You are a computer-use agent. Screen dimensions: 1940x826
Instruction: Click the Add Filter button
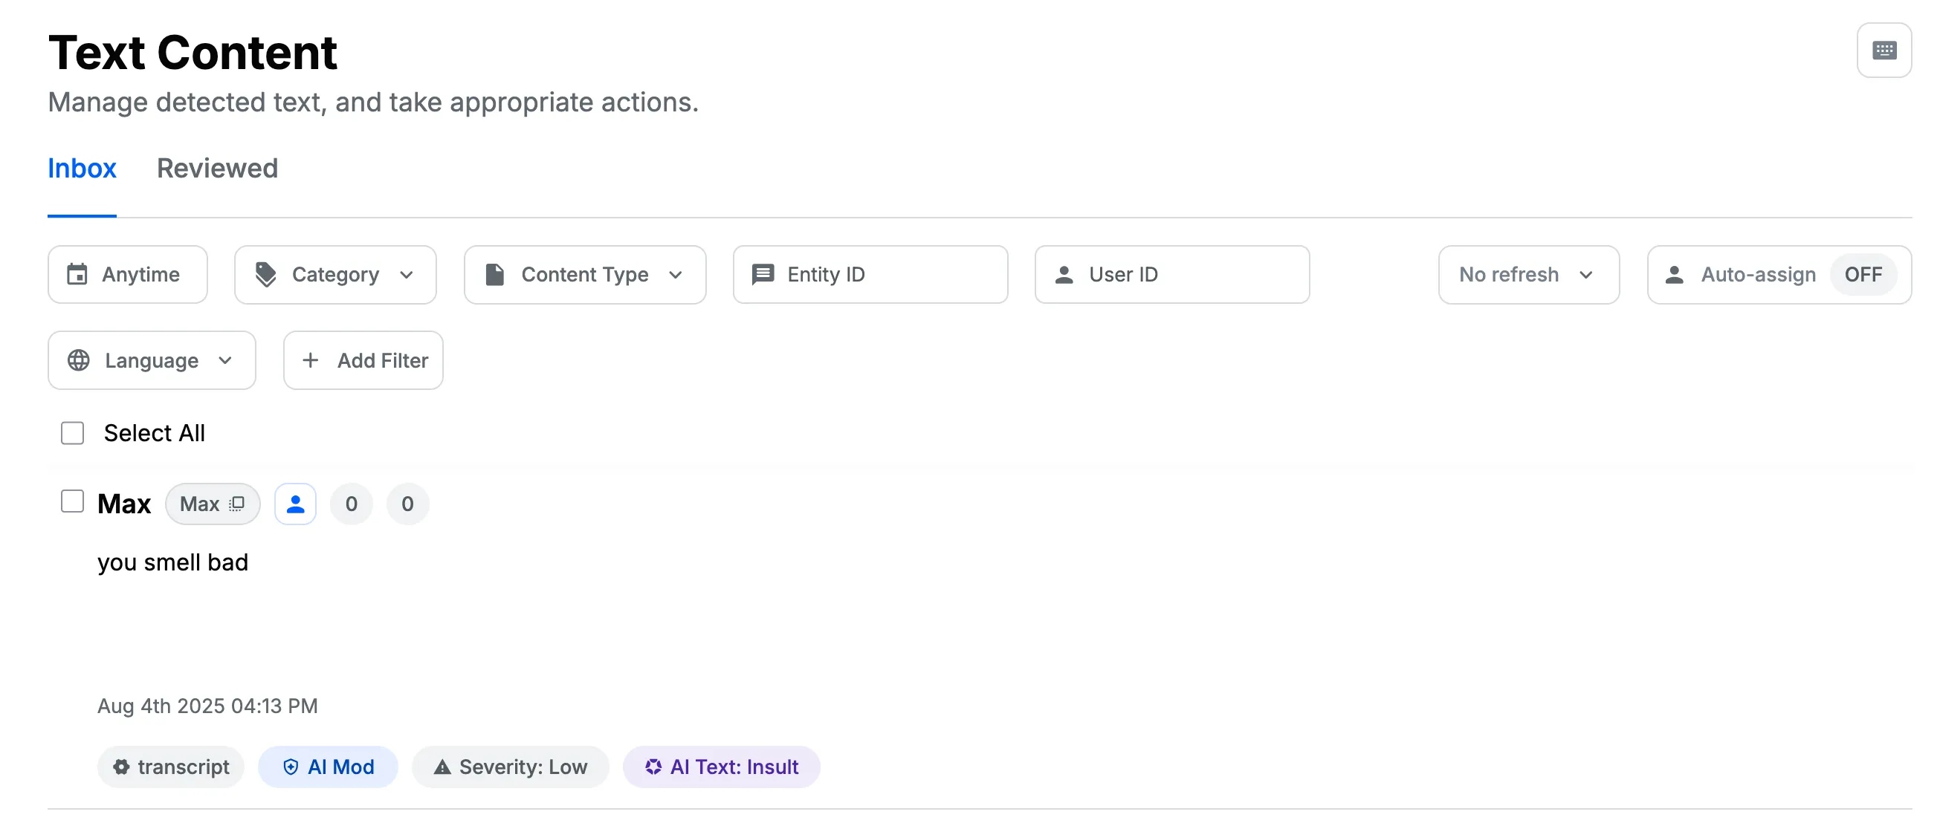pyautogui.click(x=363, y=360)
